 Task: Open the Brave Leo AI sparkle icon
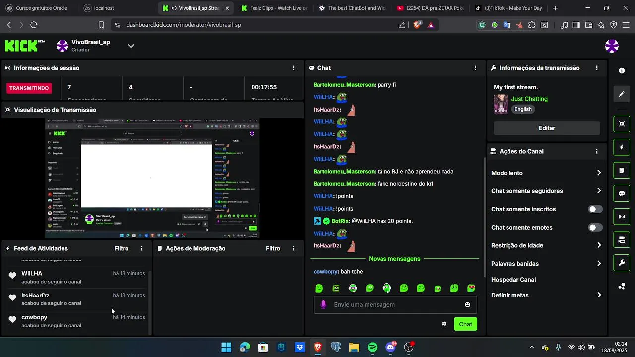pyautogui.click(x=601, y=25)
